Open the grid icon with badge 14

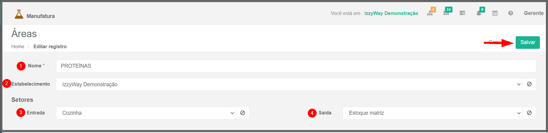(446, 13)
